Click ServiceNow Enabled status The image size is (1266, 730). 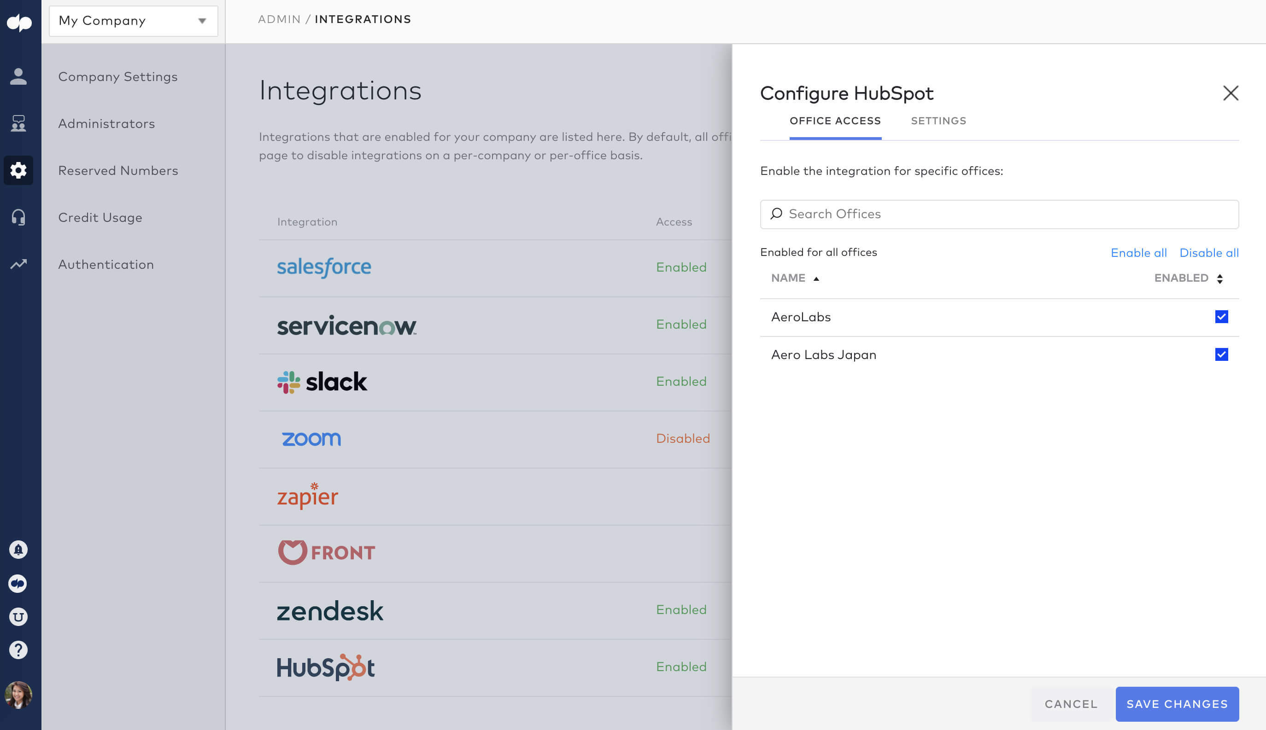681,324
